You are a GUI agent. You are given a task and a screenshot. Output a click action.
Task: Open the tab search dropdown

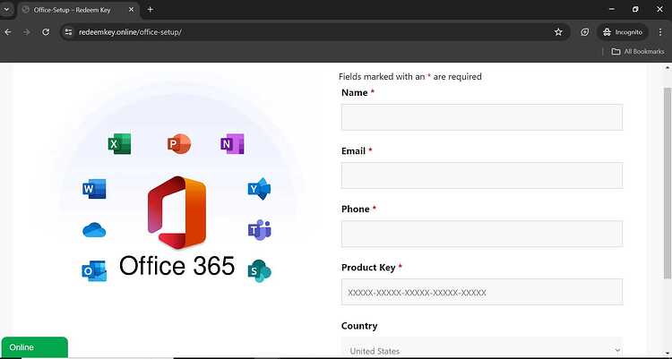click(6, 10)
